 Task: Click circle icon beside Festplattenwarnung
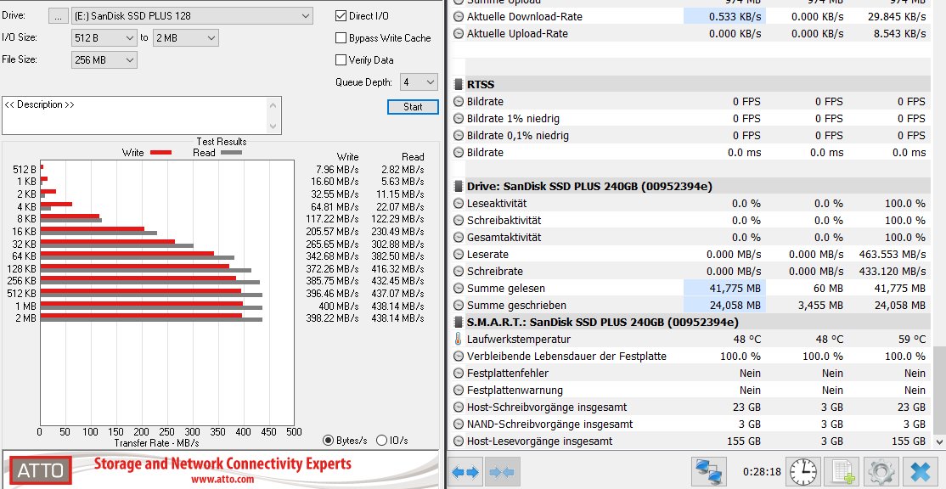459,391
